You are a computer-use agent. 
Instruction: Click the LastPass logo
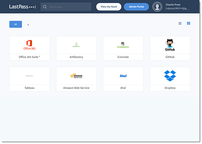coord(23,7)
